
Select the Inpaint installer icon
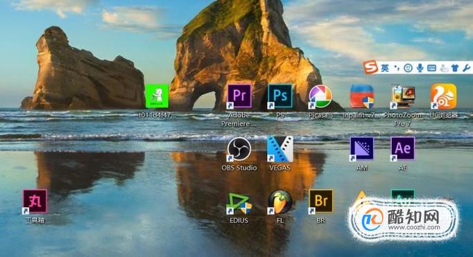(362, 96)
